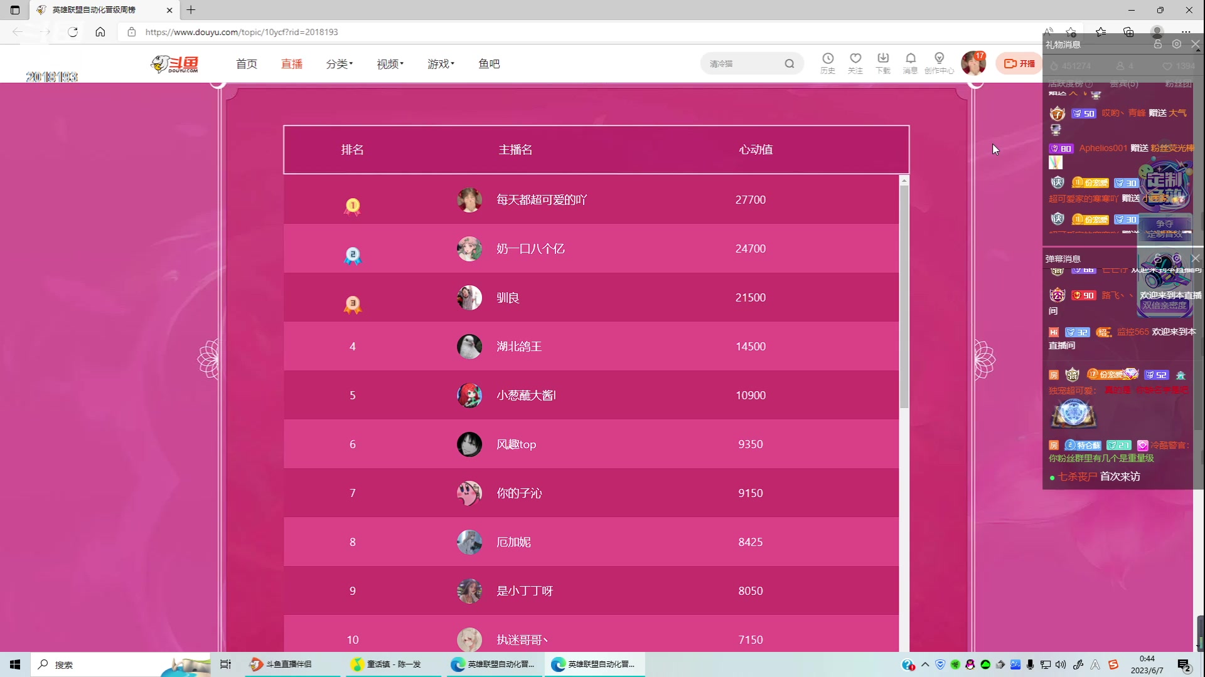Open streamer 每天都超可爱的吖 avatar
The image size is (1205, 677).
tap(469, 200)
